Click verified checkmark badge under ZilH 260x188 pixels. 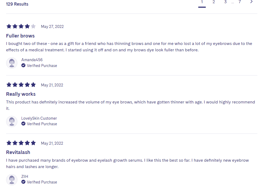(23, 182)
